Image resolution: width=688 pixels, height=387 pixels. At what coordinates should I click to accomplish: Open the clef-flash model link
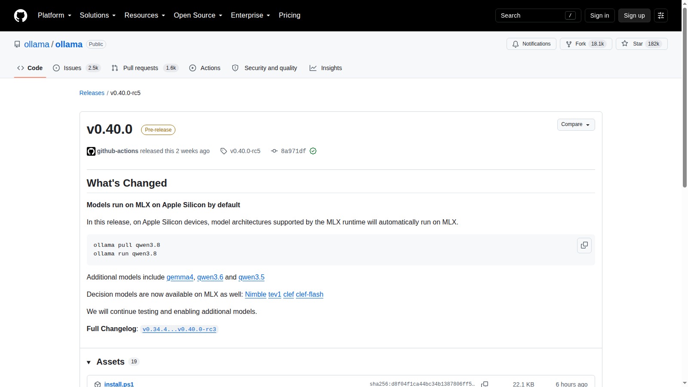310,295
